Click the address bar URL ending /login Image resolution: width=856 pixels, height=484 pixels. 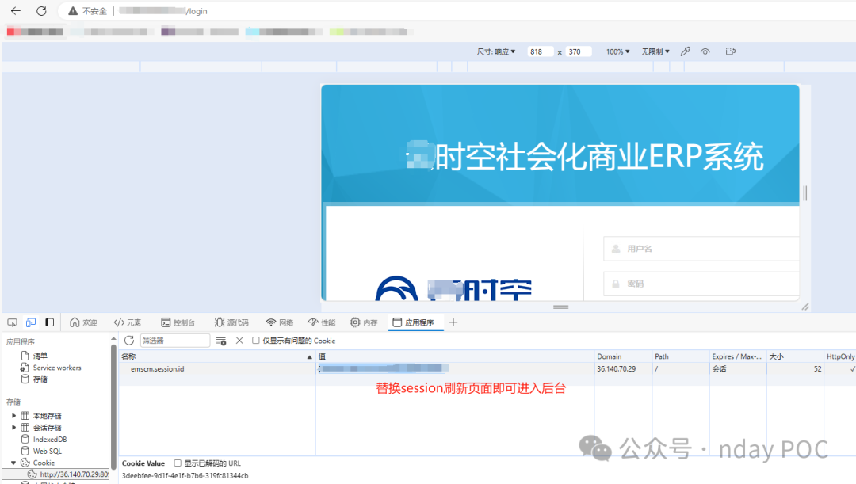point(162,11)
